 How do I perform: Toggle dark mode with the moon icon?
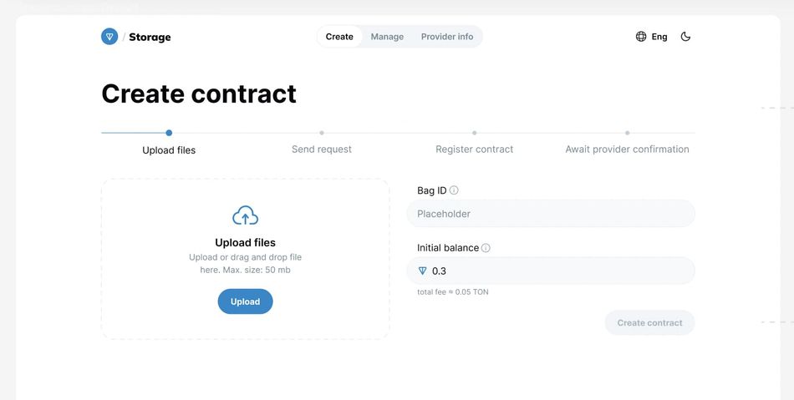click(686, 37)
